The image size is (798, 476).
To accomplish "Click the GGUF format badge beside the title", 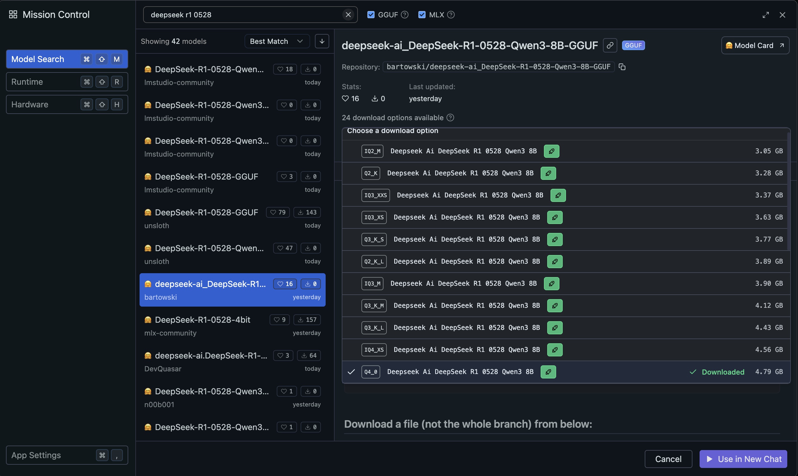I will coord(633,45).
